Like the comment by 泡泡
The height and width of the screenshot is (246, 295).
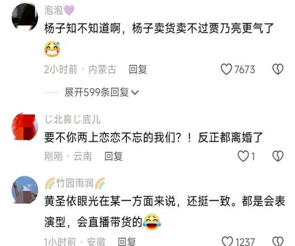[226, 70]
